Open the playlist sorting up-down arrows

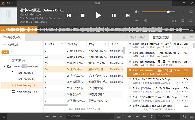tap(152, 116)
